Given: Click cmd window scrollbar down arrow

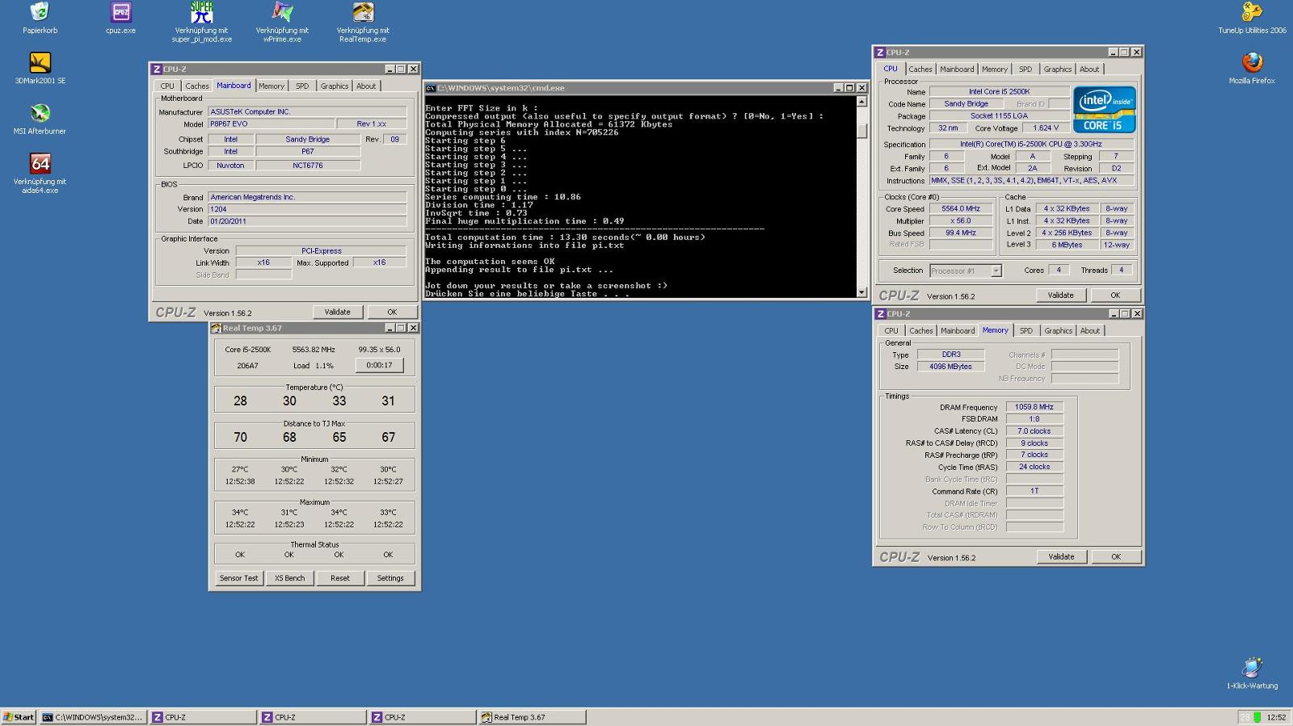Looking at the screenshot, I should tap(861, 292).
